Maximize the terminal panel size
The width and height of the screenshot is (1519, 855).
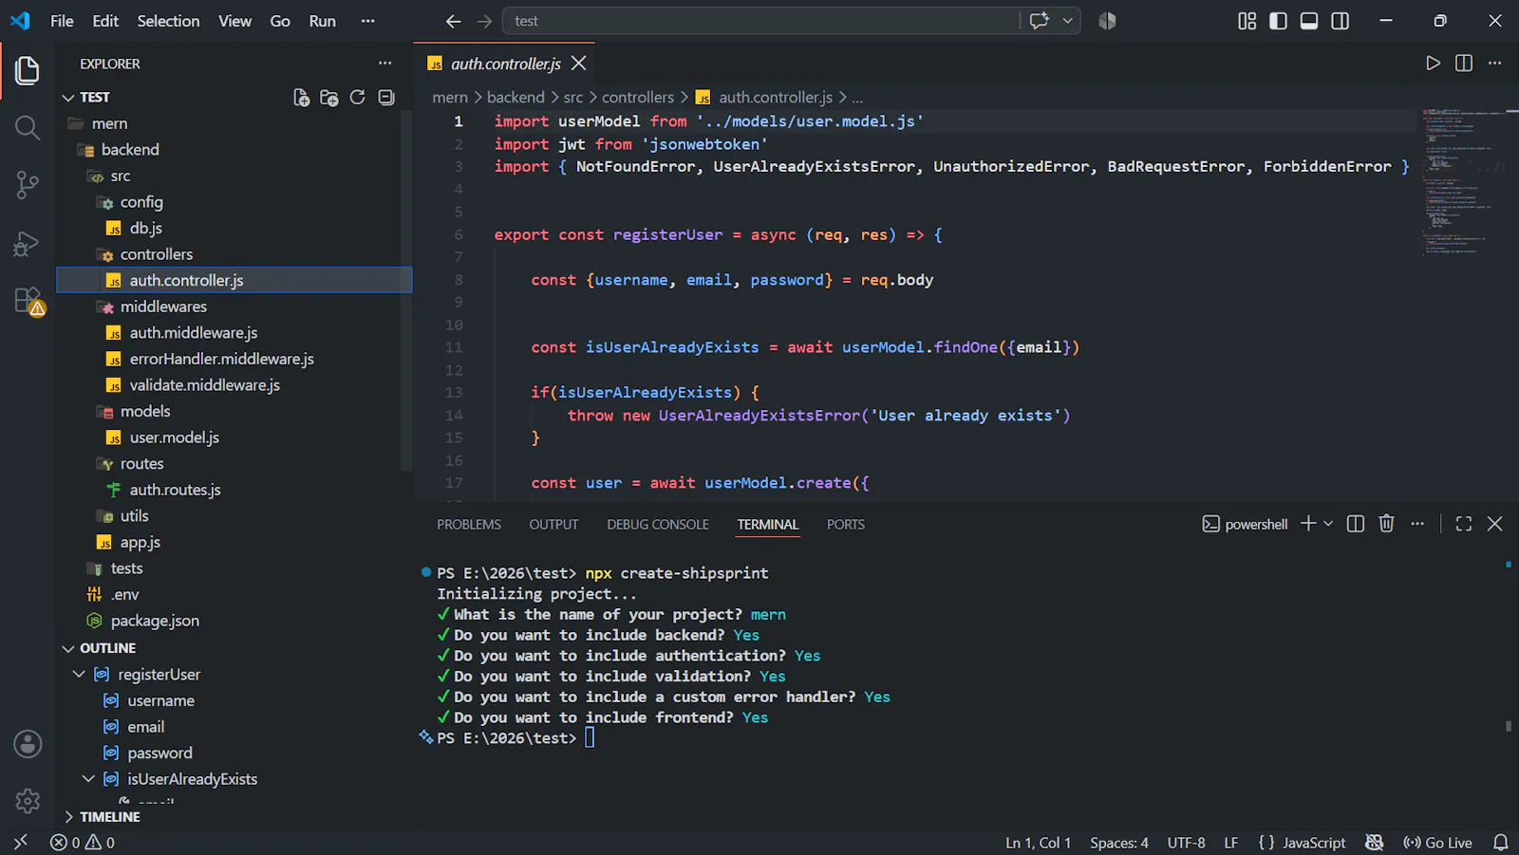click(x=1464, y=524)
